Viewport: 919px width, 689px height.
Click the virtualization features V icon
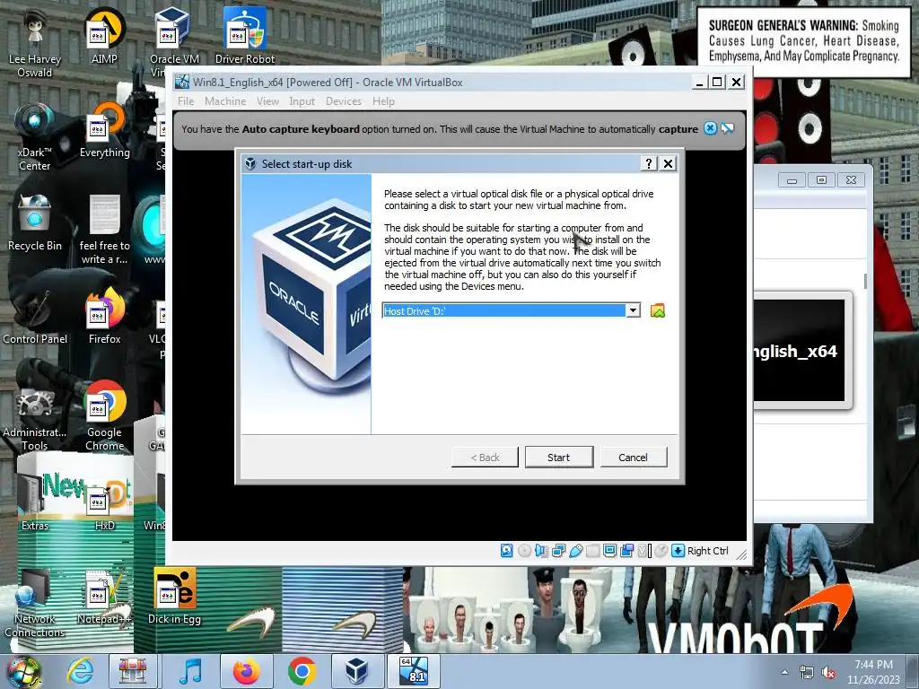click(644, 551)
